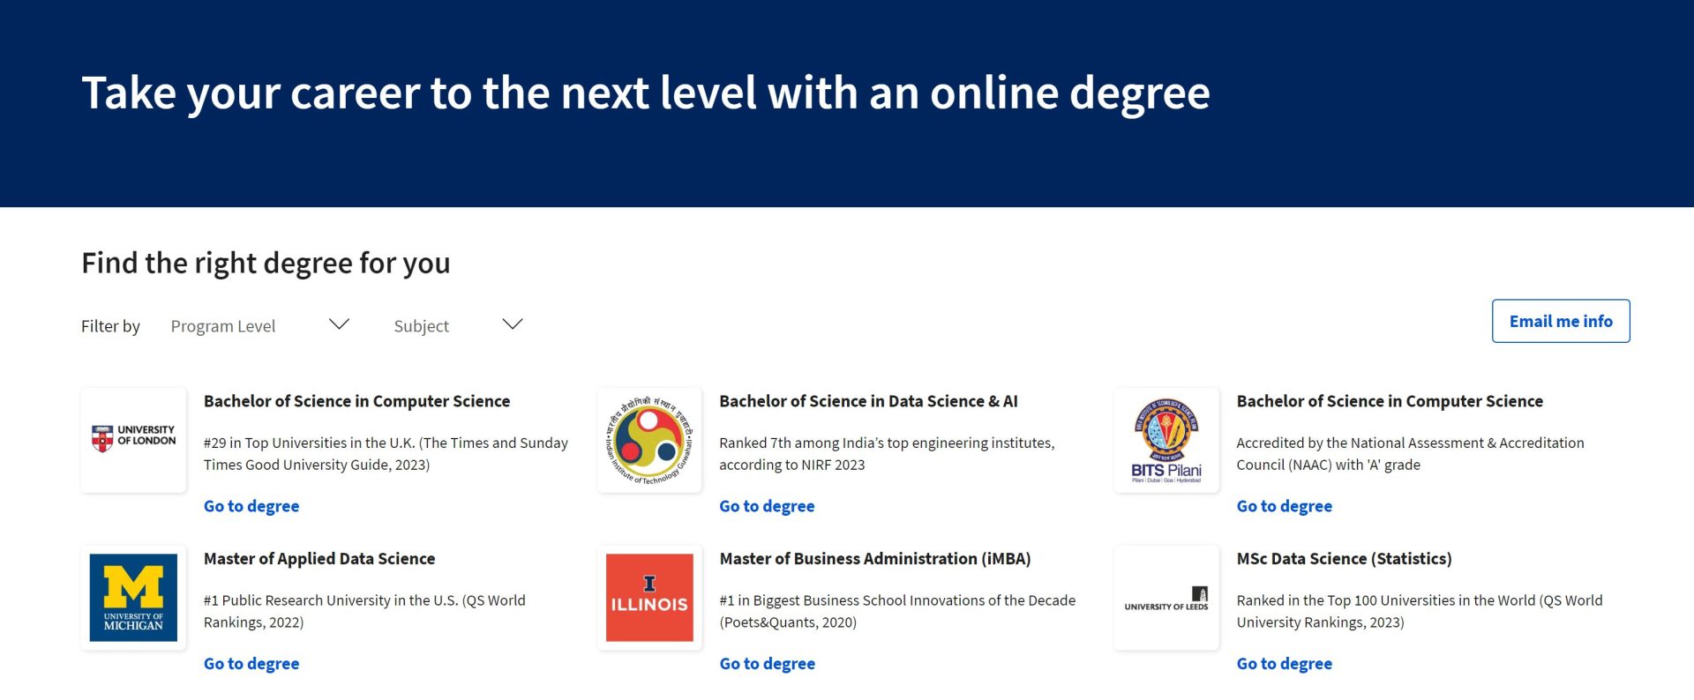
Task: Click the University of Michigan logo
Action: coord(133,597)
